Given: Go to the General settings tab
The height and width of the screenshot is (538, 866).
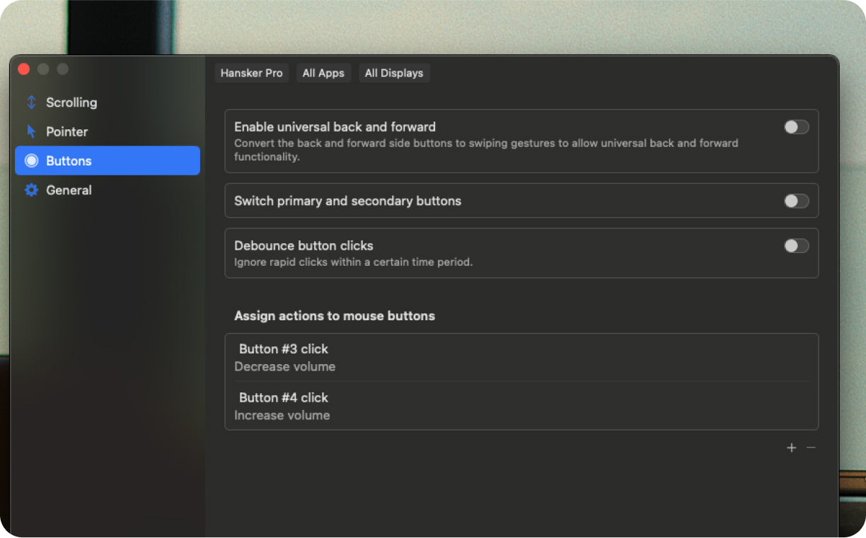Looking at the screenshot, I should [x=69, y=190].
